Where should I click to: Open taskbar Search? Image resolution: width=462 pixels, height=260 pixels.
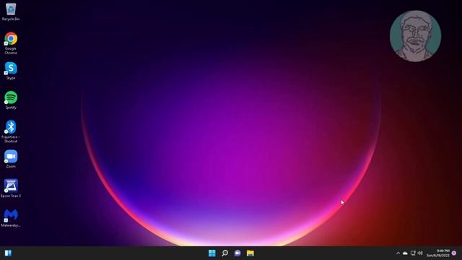[x=225, y=253]
